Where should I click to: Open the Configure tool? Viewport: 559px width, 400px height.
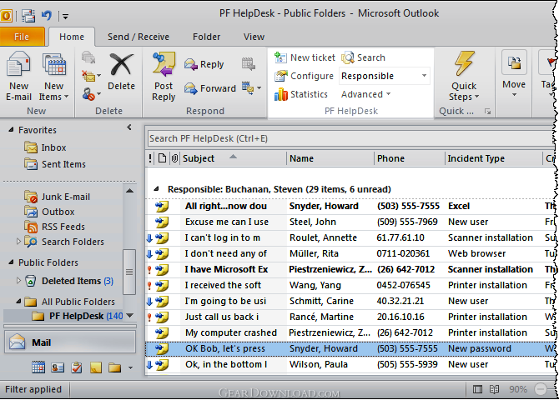click(304, 76)
